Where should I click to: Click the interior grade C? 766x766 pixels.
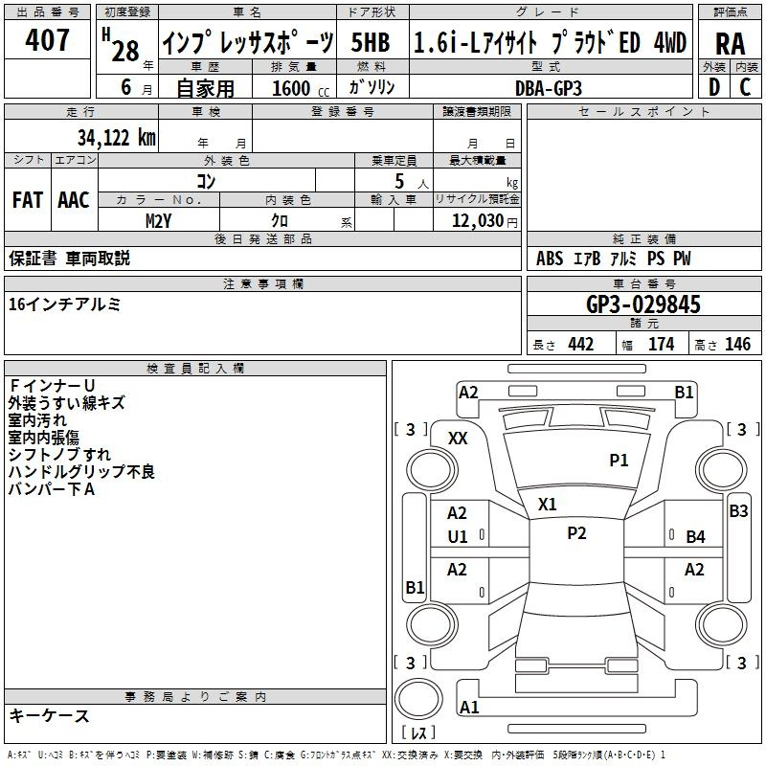click(x=745, y=87)
